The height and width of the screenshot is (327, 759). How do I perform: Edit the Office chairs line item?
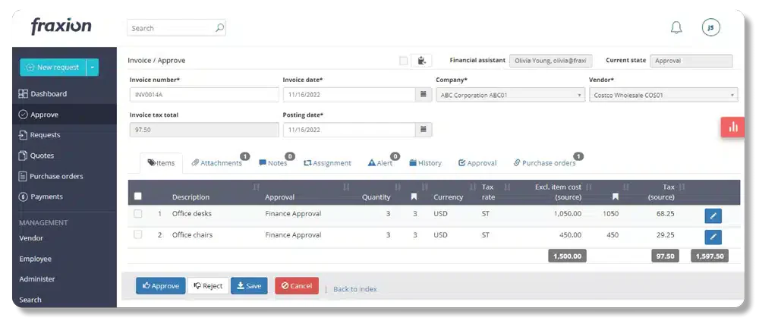click(x=713, y=237)
